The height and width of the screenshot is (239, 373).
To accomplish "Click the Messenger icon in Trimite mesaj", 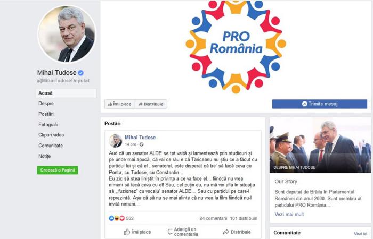I will (x=304, y=104).
